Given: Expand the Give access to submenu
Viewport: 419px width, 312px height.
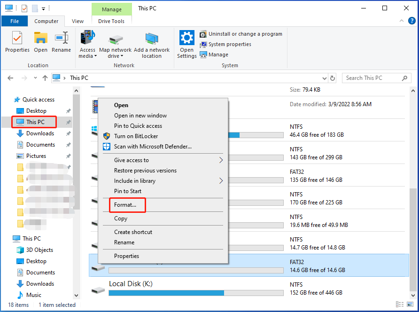Looking at the screenshot, I should [163, 160].
